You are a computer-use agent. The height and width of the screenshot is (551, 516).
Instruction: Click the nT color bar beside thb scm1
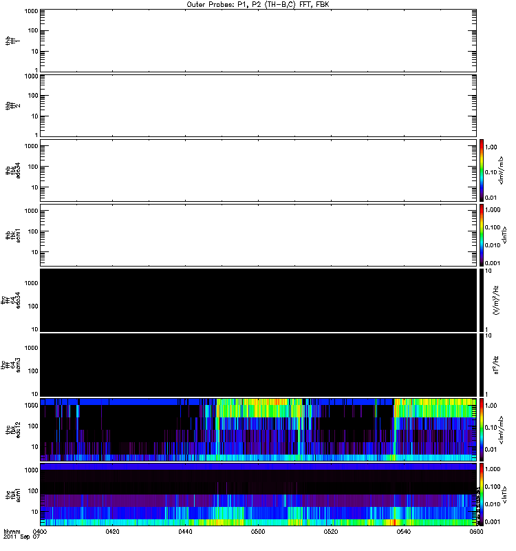[x=482, y=235]
